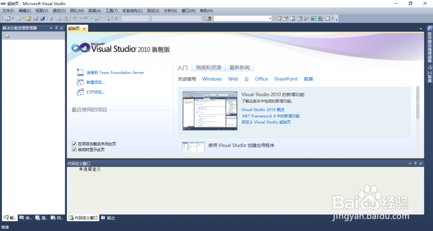Open Server Explorer from right sidebar
The width and height of the screenshot is (433, 231).
coord(430,44)
